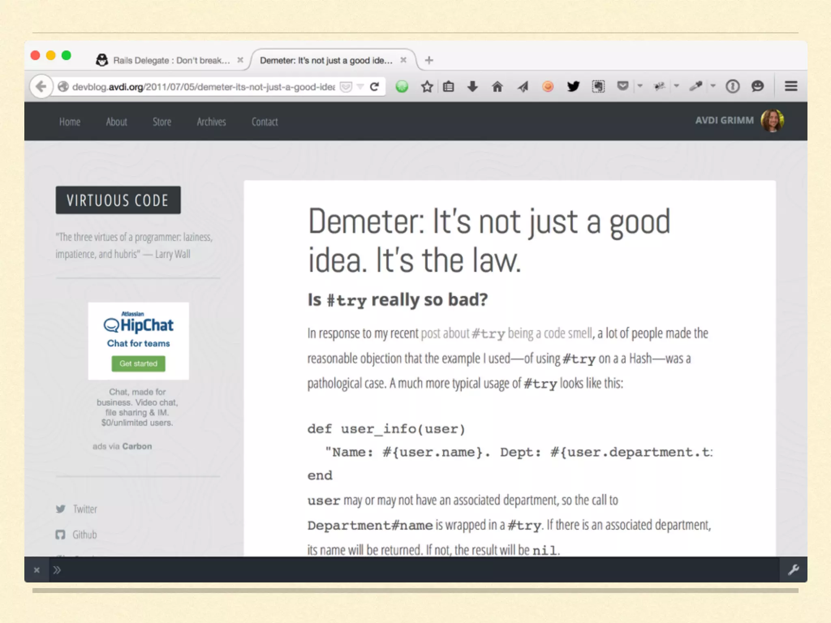This screenshot has height=623, width=831.
Task: Open the bookmarks list icon
Action: click(448, 86)
